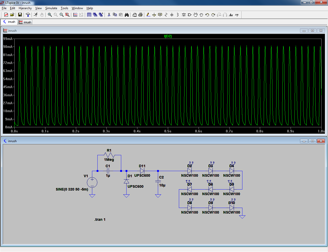Viewport: 328px width, 252px height.
Task: Click the Run simulation icon
Action: (x=36, y=15)
